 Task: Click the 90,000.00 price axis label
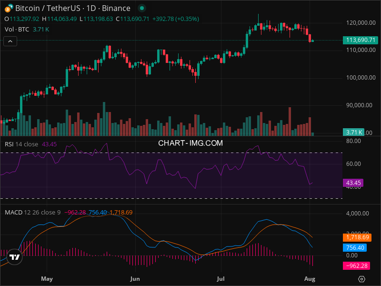pos(359,105)
